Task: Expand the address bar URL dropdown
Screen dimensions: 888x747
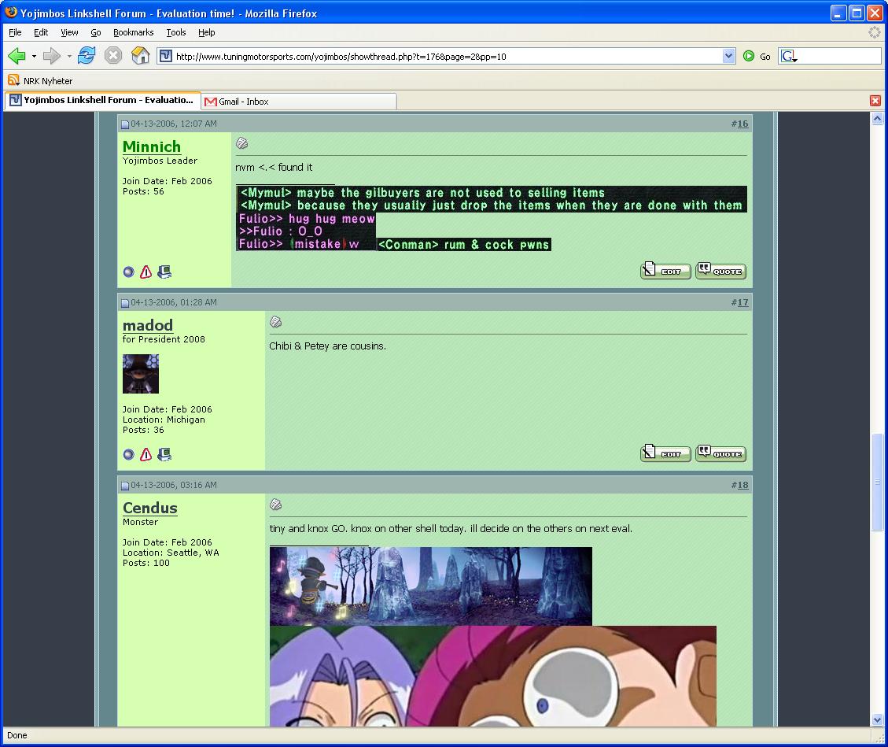Action: [728, 56]
